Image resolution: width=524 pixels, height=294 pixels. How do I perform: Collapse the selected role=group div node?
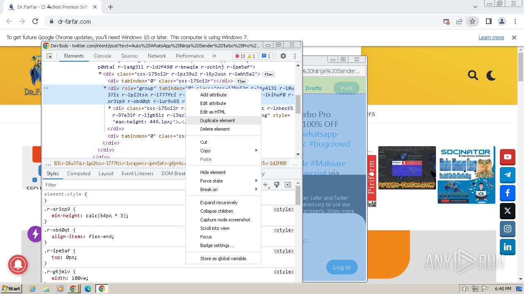point(105,88)
